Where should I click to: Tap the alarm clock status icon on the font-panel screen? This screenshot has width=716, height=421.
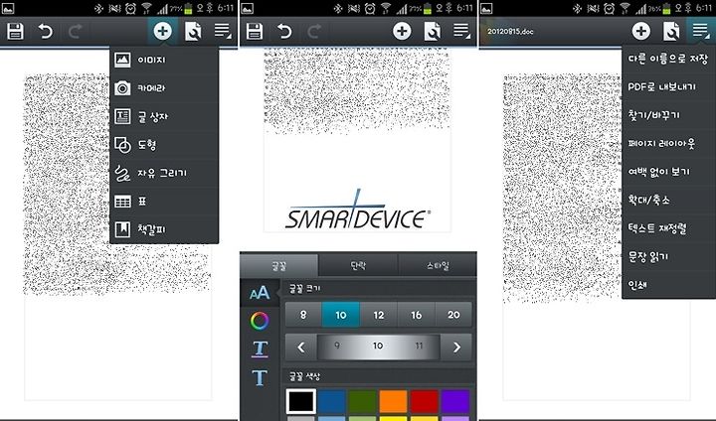tap(370, 8)
